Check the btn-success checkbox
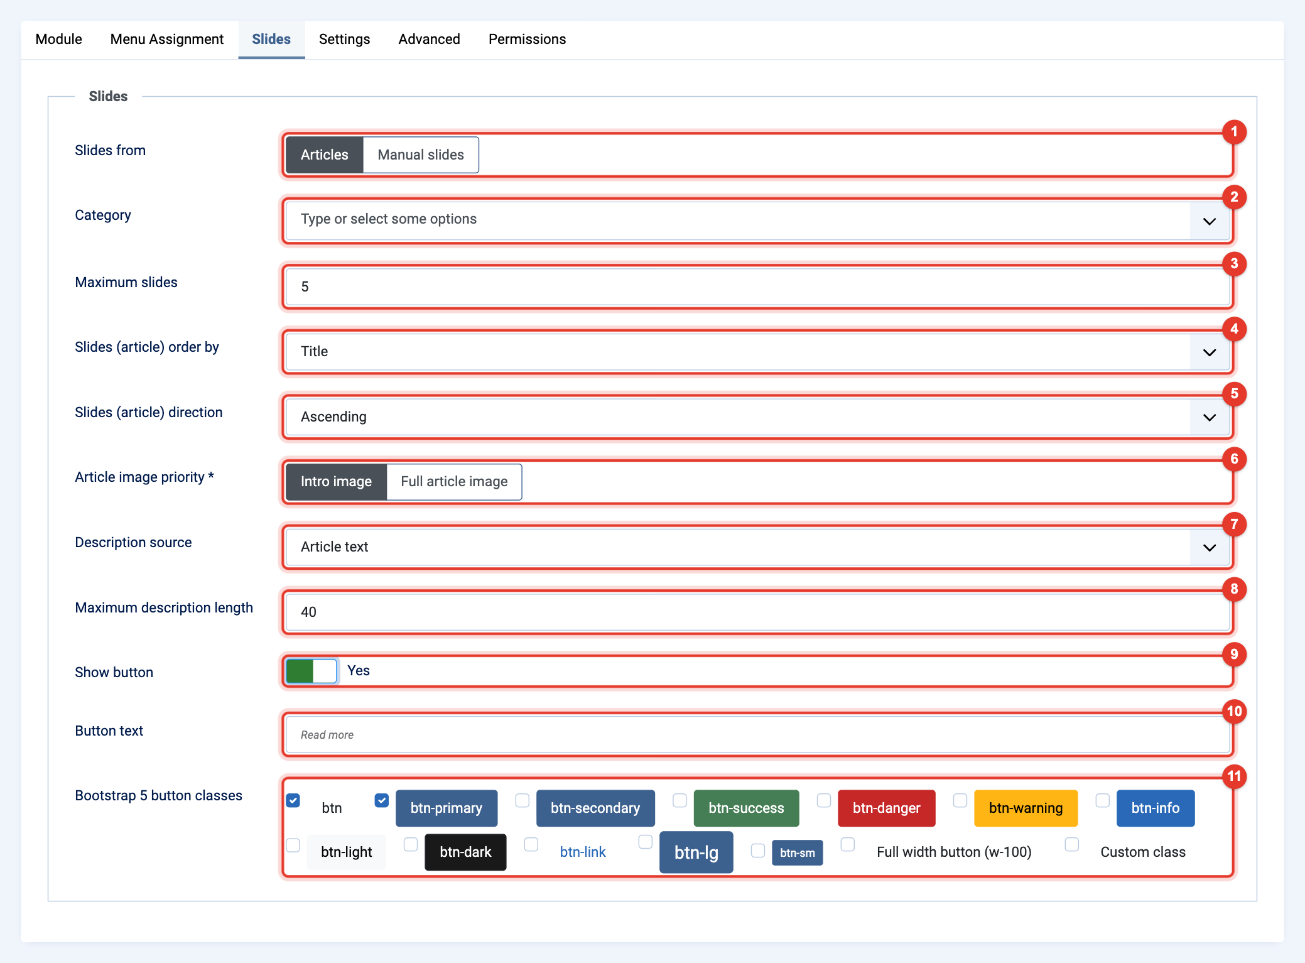This screenshot has width=1305, height=963. (x=680, y=800)
